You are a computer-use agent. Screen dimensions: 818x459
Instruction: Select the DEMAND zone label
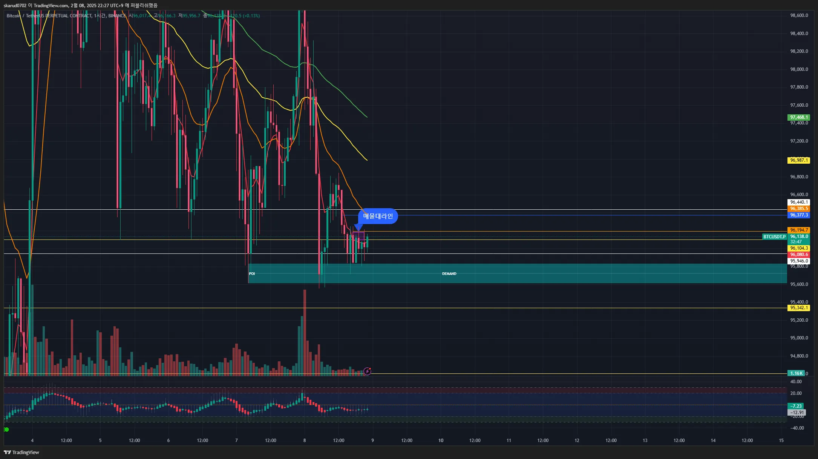click(x=449, y=274)
